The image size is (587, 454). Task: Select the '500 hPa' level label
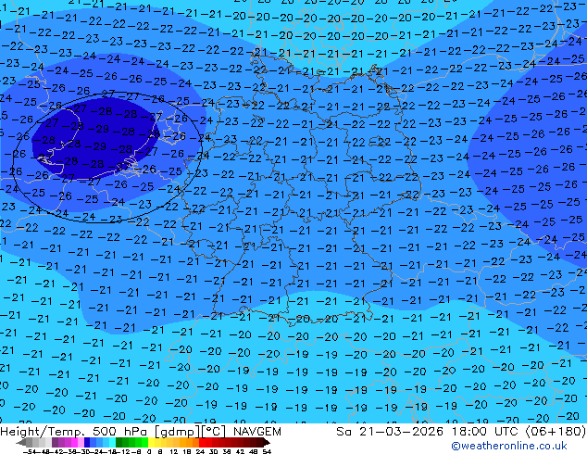click(x=119, y=432)
